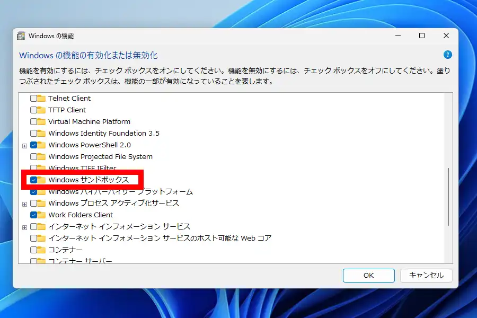The image size is (477, 318).
Task: Click the features list vertical scrollbar thumb
Action: 448,197
